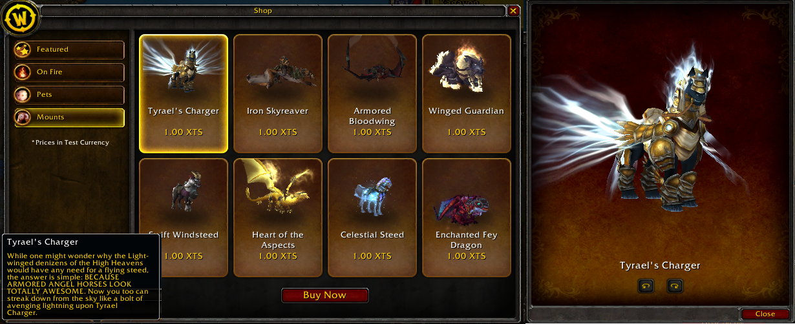Click the Featured category star icon

[24, 50]
